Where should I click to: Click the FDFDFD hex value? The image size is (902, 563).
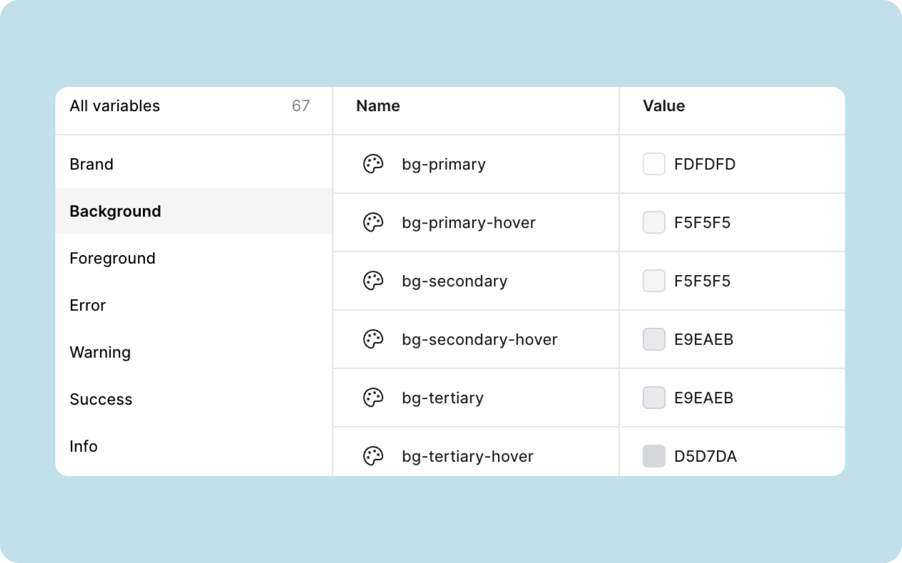point(705,164)
